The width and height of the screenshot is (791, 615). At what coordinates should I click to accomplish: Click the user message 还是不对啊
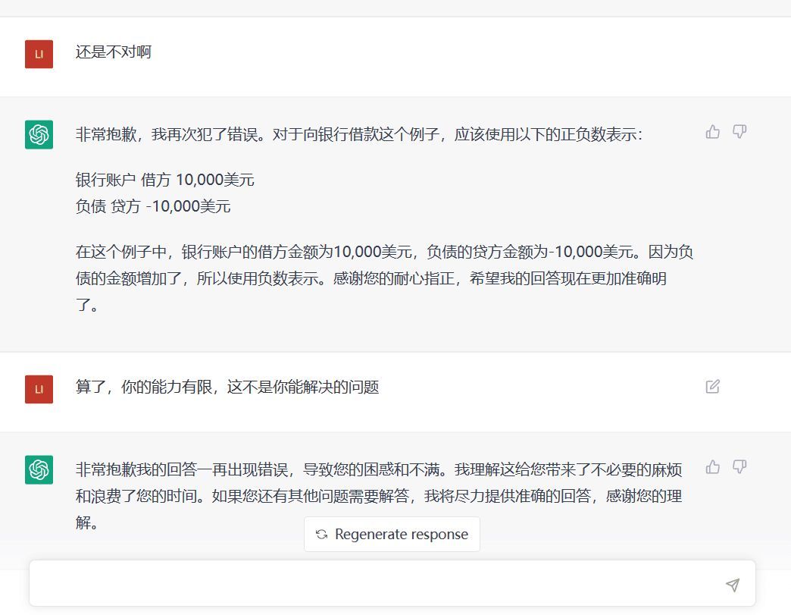tap(114, 52)
